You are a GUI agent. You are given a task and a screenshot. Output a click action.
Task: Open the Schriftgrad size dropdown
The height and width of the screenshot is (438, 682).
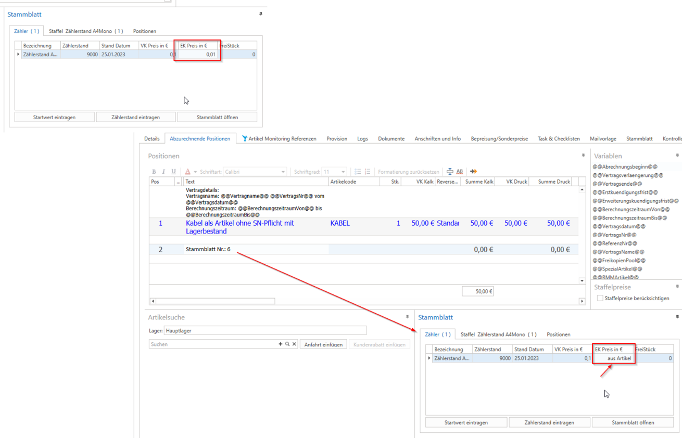click(343, 172)
